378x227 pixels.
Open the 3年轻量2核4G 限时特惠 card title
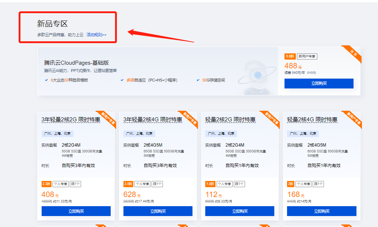153,120
